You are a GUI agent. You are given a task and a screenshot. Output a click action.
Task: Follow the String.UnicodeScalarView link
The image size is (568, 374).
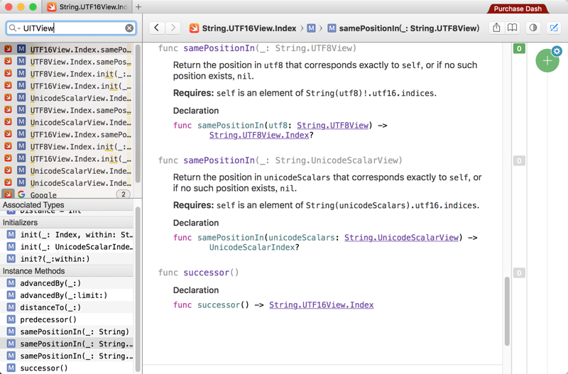click(x=401, y=238)
